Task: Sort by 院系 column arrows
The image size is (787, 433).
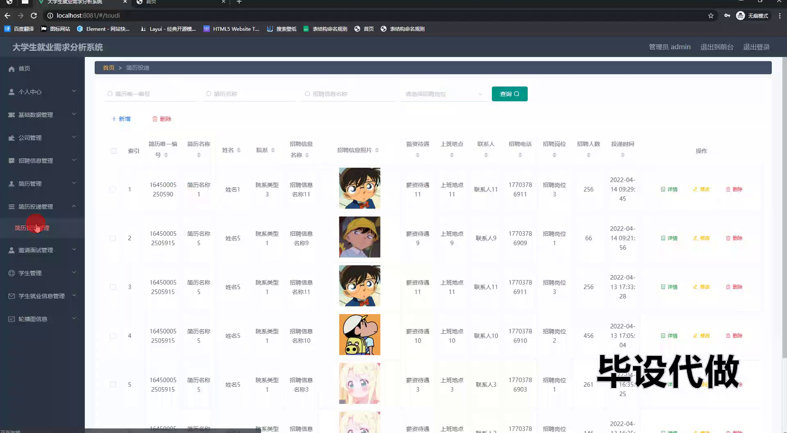Action: [x=273, y=150]
